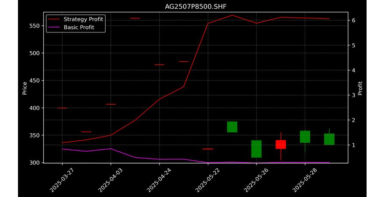
Task: Select the Basic Profit legend entry
Action: 71,27
